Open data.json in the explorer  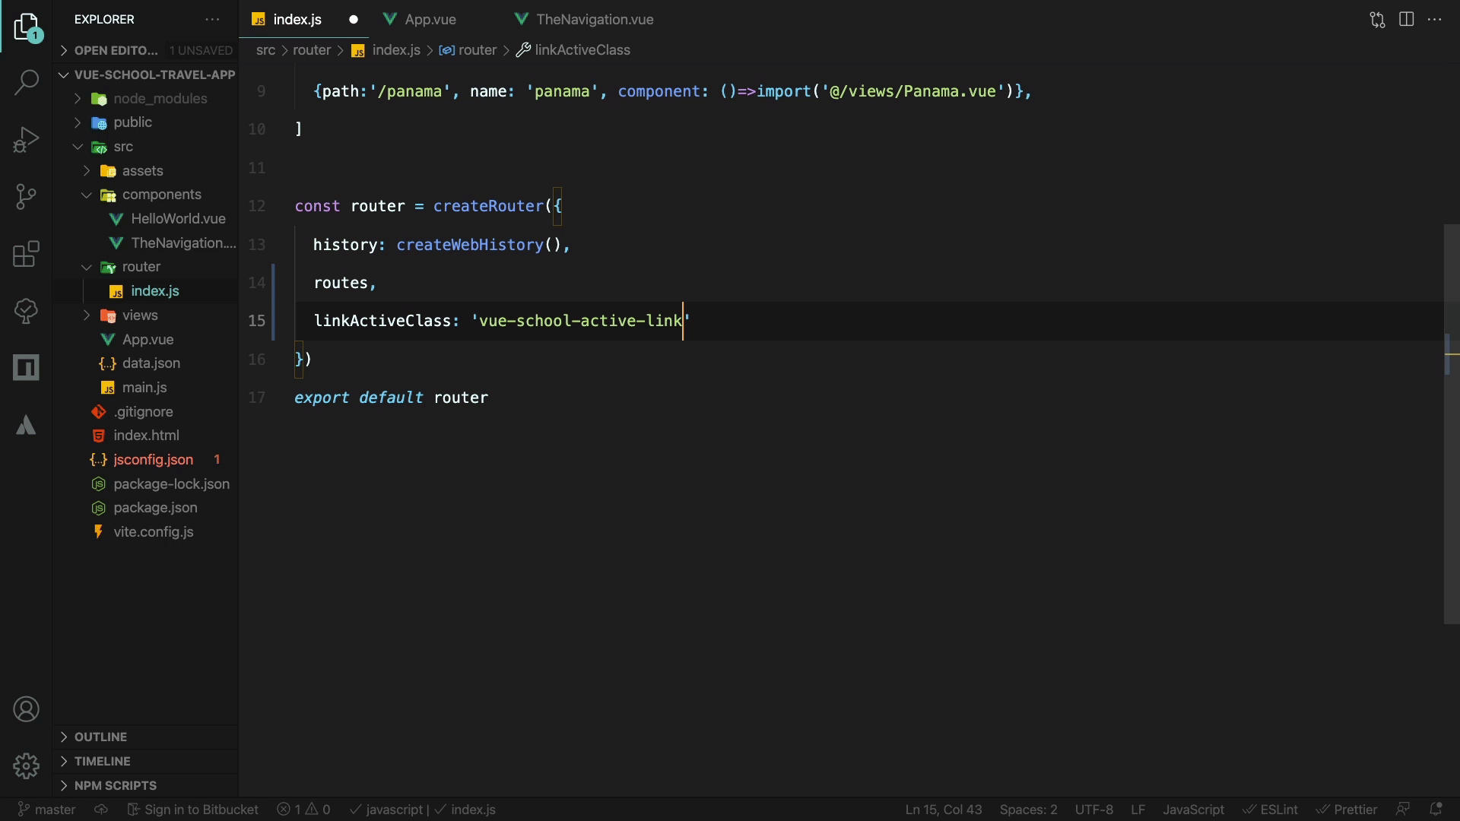(146, 363)
